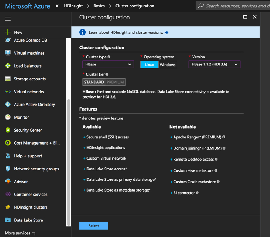
Task: Select Linux operating system
Action: (x=149, y=65)
